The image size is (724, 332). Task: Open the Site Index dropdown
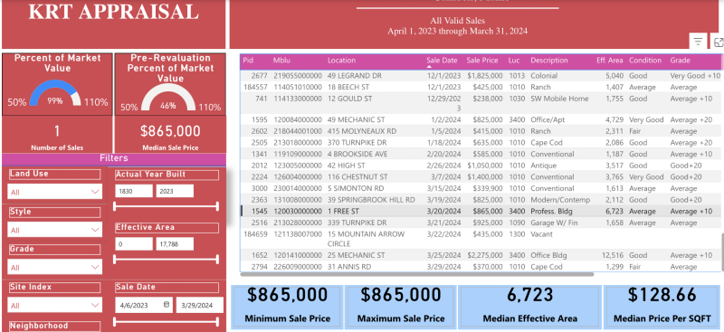54,305
